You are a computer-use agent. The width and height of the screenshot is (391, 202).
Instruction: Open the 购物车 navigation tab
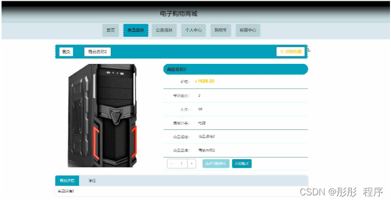[221, 30]
